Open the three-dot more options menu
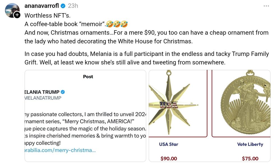275x168 pixels. tap(266, 6)
